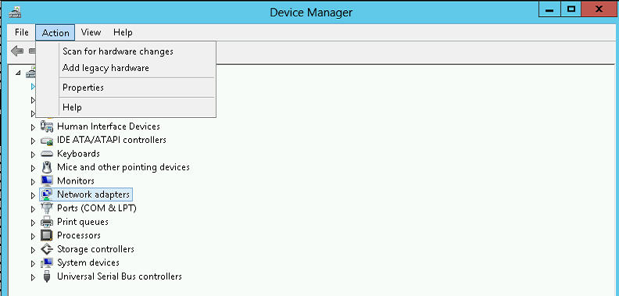619x296 pixels.
Task: Select the Mice and pointing devices icon
Action: (x=47, y=167)
